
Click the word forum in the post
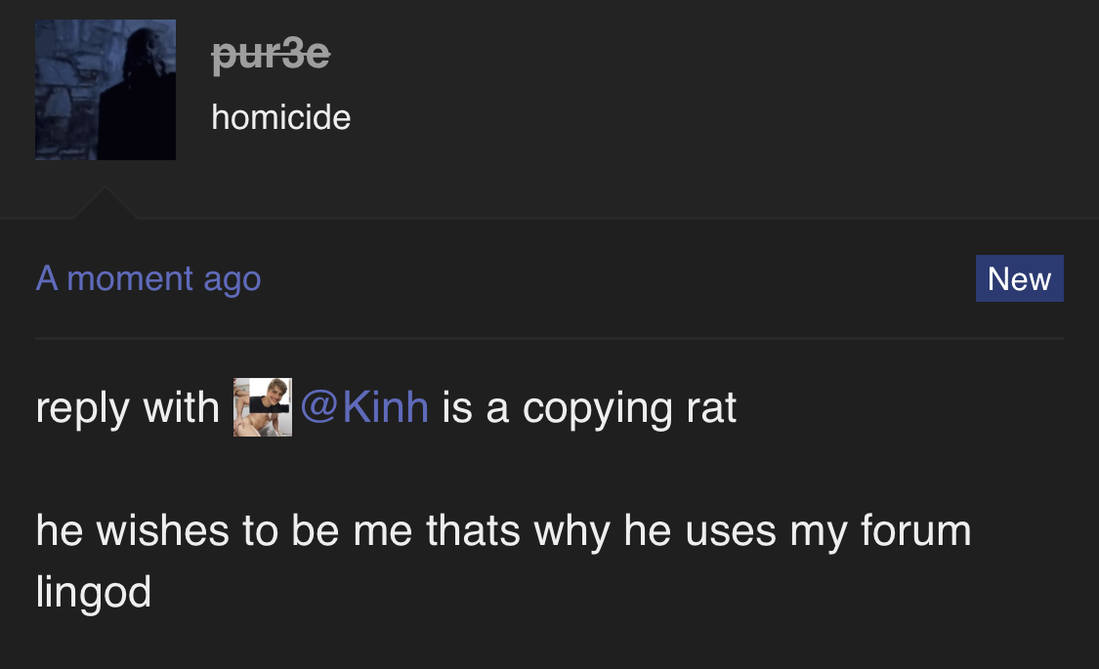916,530
